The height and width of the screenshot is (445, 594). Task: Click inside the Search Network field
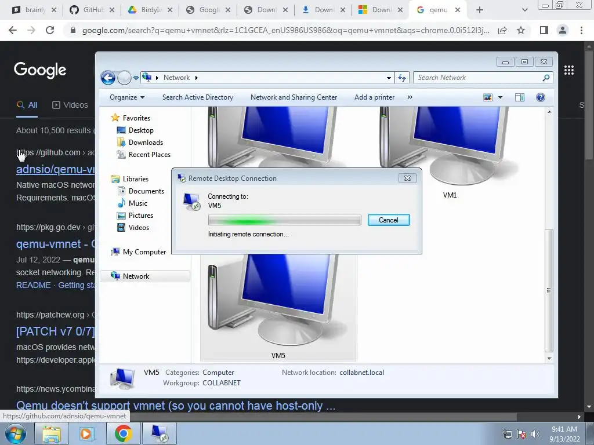[478, 78]
